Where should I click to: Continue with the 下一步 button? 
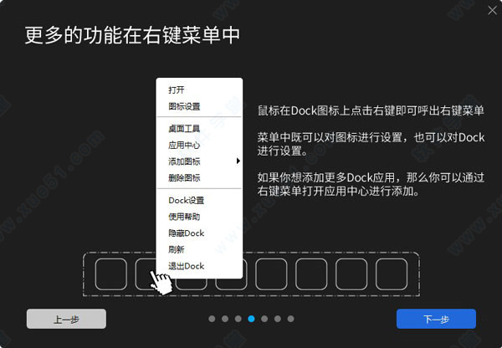pos(436,319)
